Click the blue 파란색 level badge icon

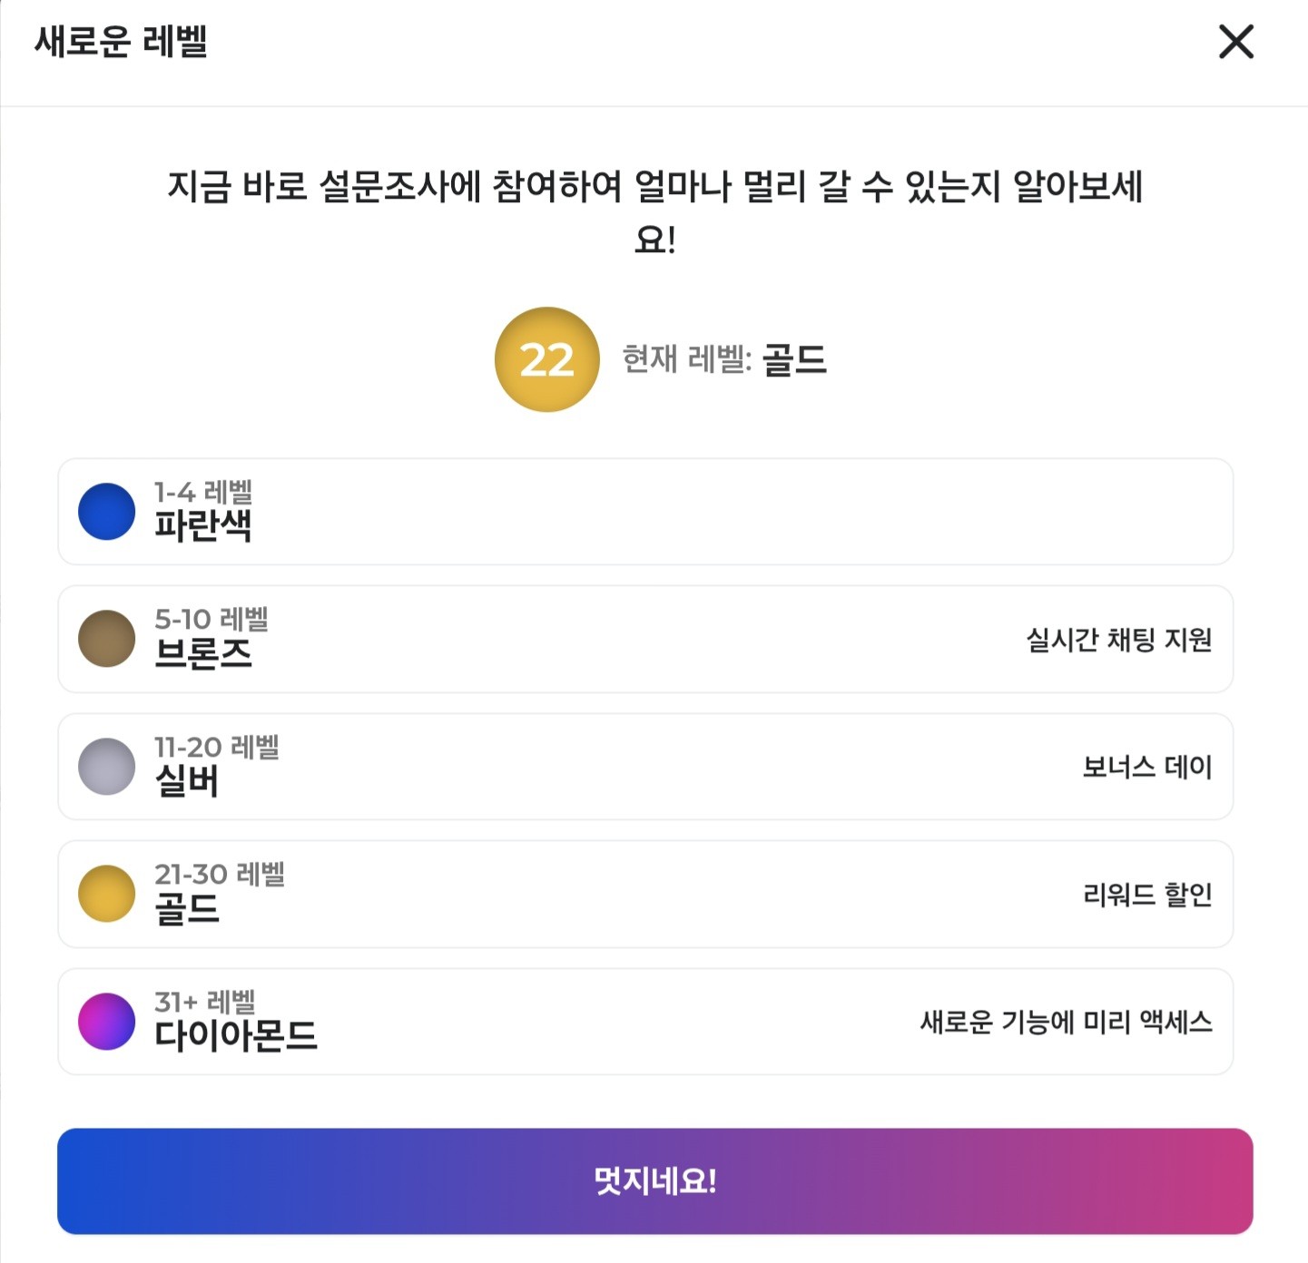[x=106, y=512]
